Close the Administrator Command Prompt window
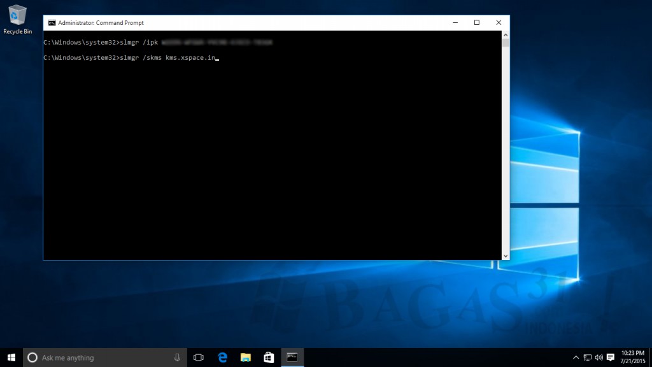This screenshot has width=652, height=367. click(x=499, y=22)
